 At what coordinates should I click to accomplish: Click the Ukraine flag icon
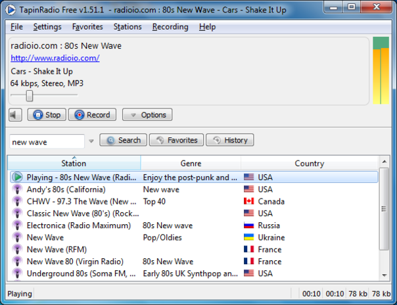(x=248, y=237)
